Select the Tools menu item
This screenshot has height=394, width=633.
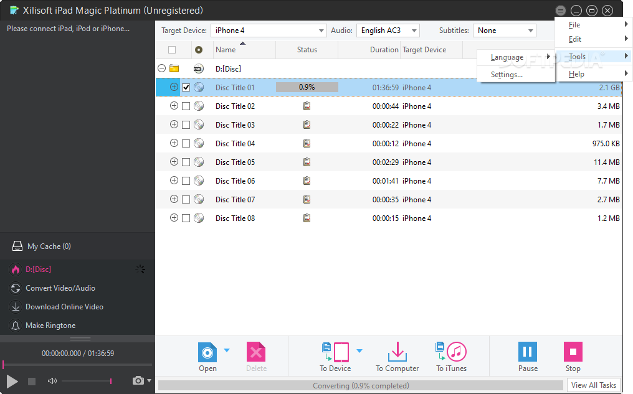click(593, 57)
